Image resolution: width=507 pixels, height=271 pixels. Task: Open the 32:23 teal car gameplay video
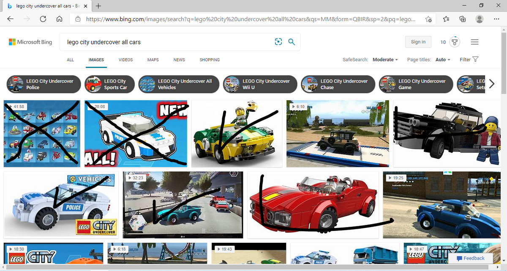pyautogui.click(x=183, y=205)
